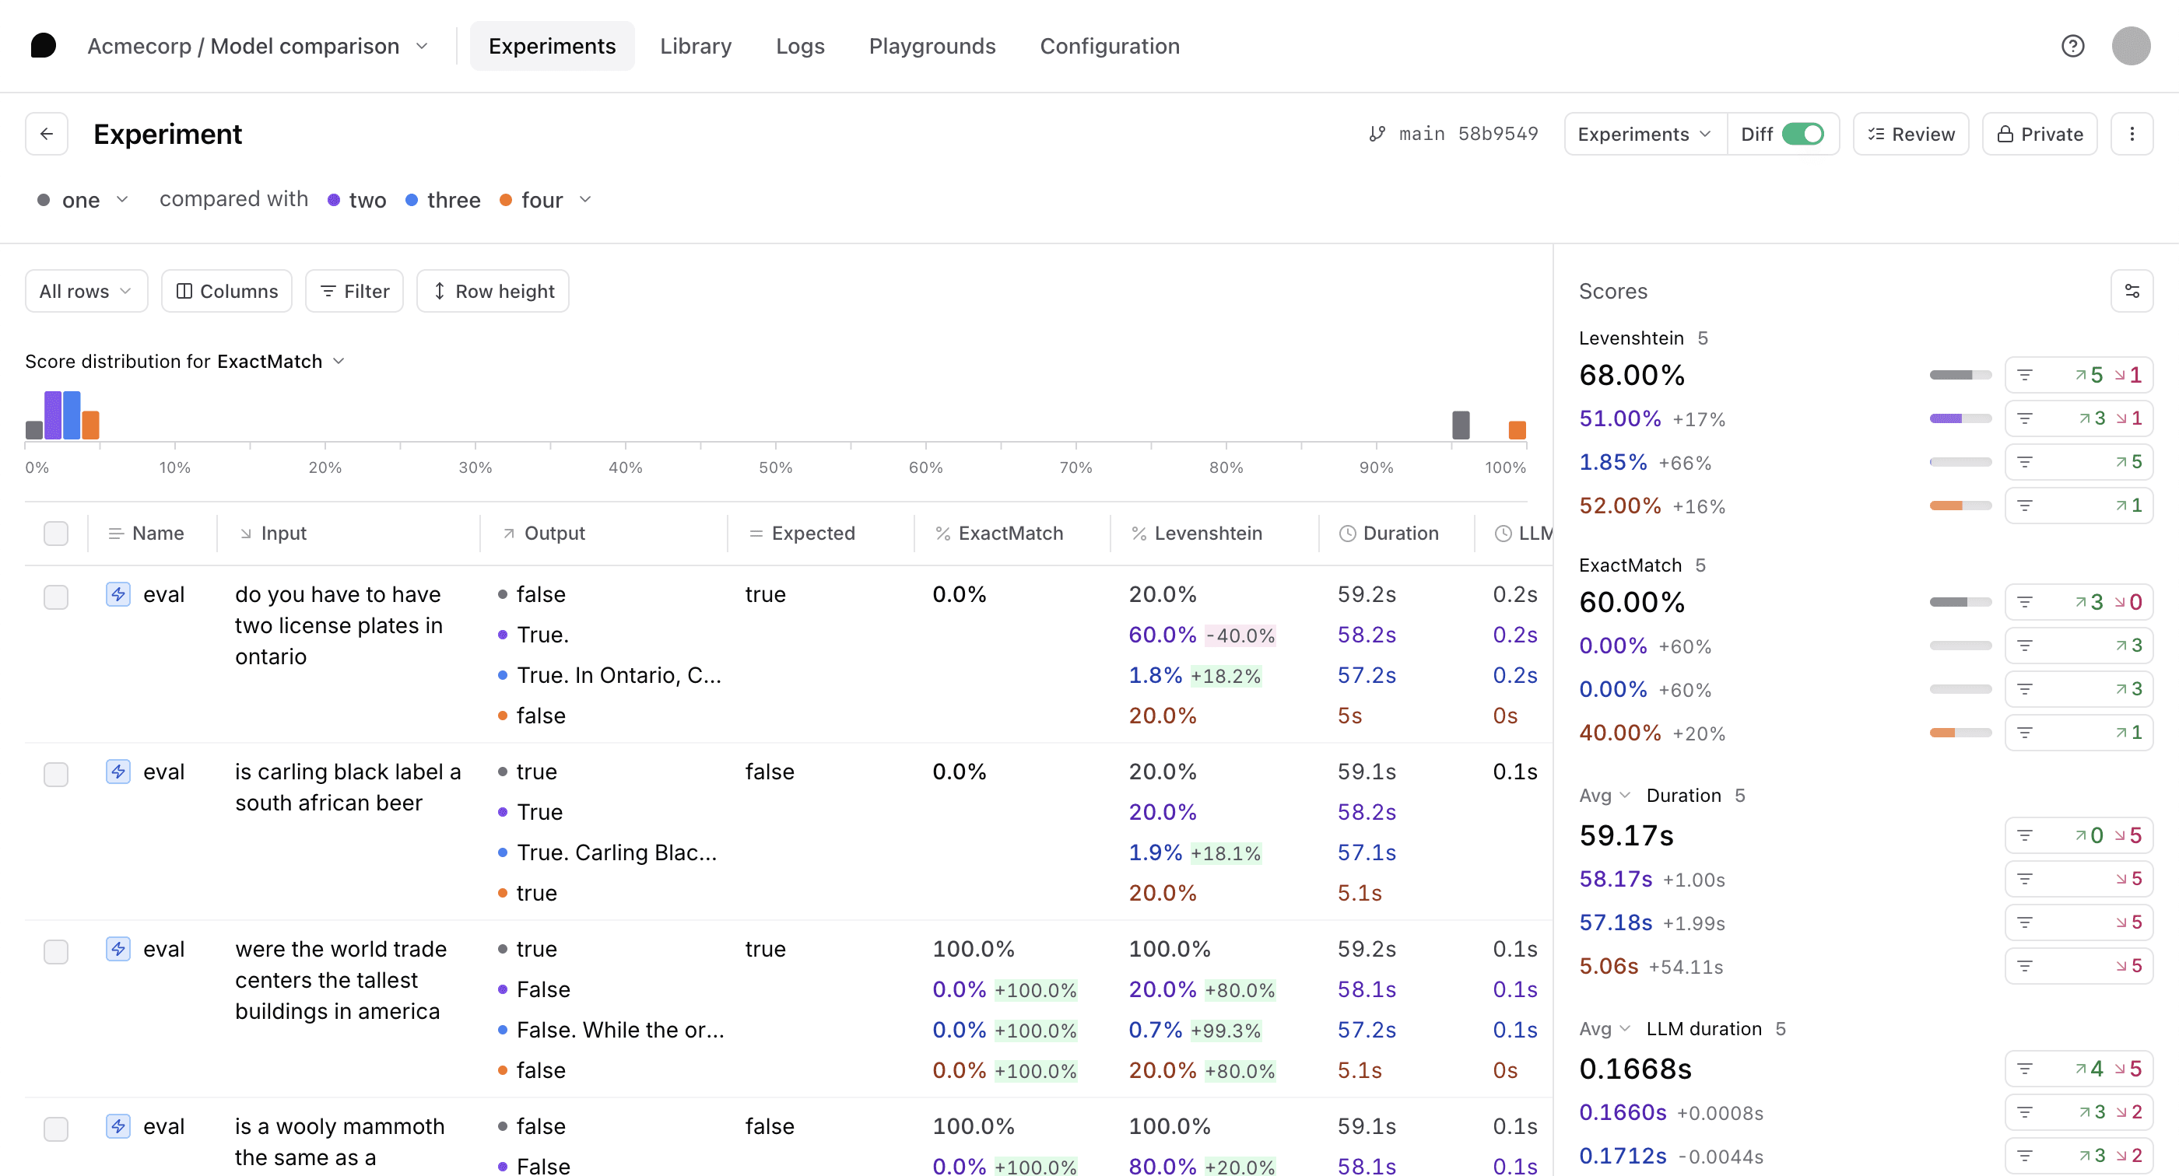Click the filter icon next to Levenshtein 68.00%
The image size is (2179, 1176).
(2024, 375)
